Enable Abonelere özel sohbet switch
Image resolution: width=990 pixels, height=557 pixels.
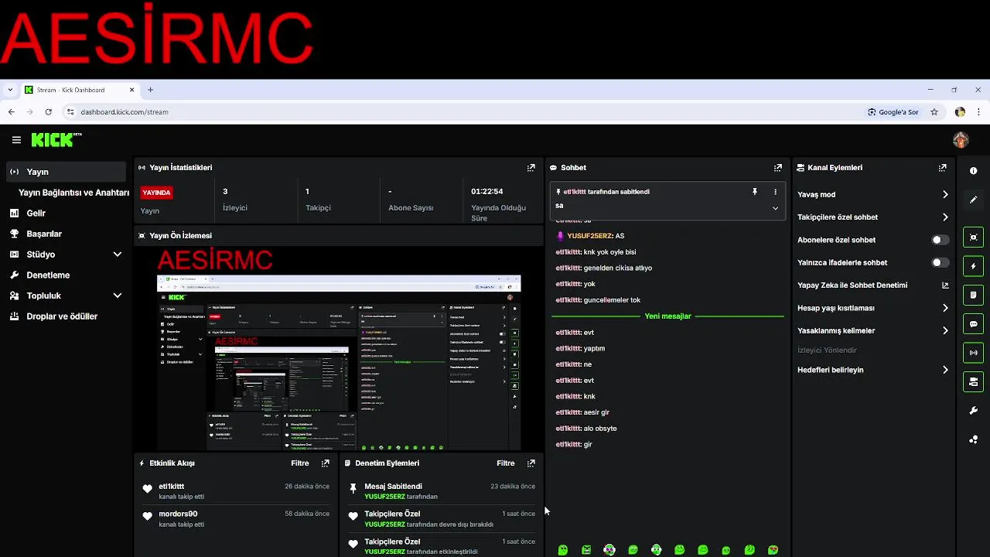point(939,240)
